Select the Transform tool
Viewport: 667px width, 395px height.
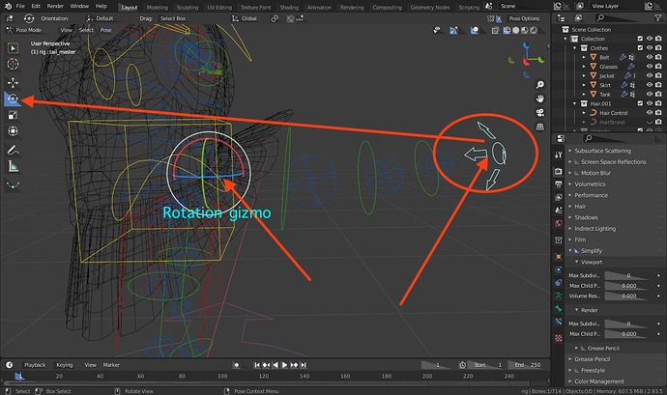[13, 131]
